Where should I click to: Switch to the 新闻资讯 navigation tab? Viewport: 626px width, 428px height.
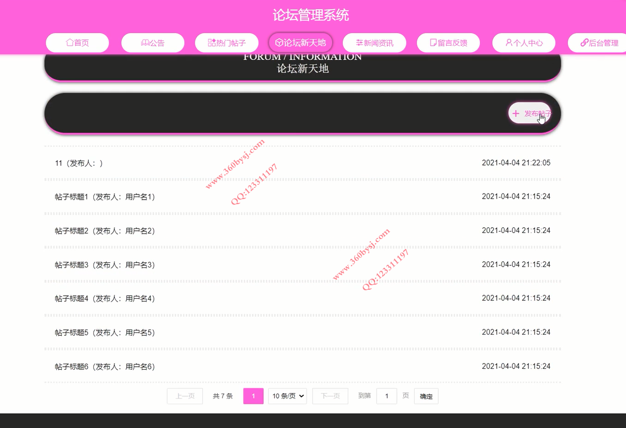click(375, 43)
